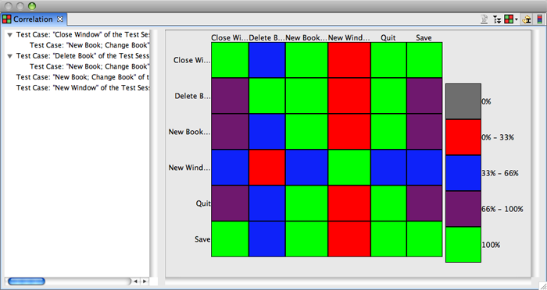Click the "New Book..." row label
Screen dimensions: 547x290
click(x=189, y=132)
